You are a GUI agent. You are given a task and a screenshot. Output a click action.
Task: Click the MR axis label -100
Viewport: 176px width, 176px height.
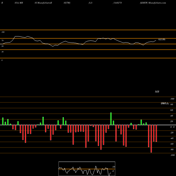pyautogui.click(x=172, y=155)
